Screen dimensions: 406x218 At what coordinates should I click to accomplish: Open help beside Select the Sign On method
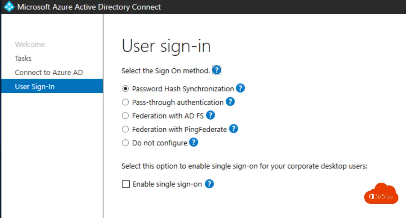[x=217, y=70]
